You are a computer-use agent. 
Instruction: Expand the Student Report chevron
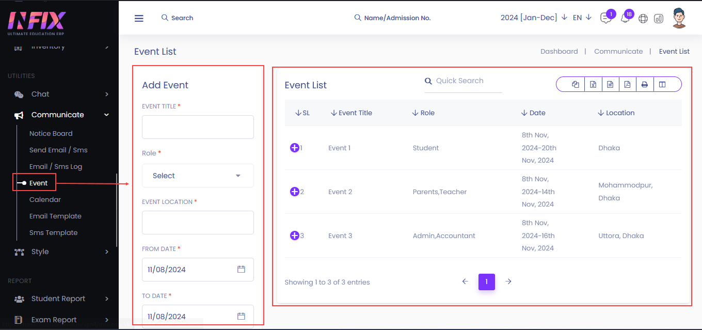pos(107,298)
